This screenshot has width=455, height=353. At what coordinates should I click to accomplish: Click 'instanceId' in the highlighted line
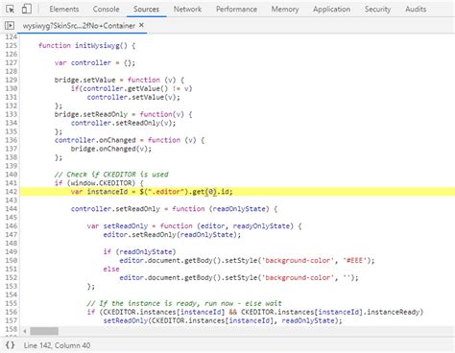click(108, 192)
